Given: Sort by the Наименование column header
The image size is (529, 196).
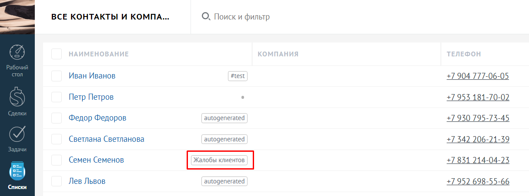Looking at the screenshot, I should (99, 54).
